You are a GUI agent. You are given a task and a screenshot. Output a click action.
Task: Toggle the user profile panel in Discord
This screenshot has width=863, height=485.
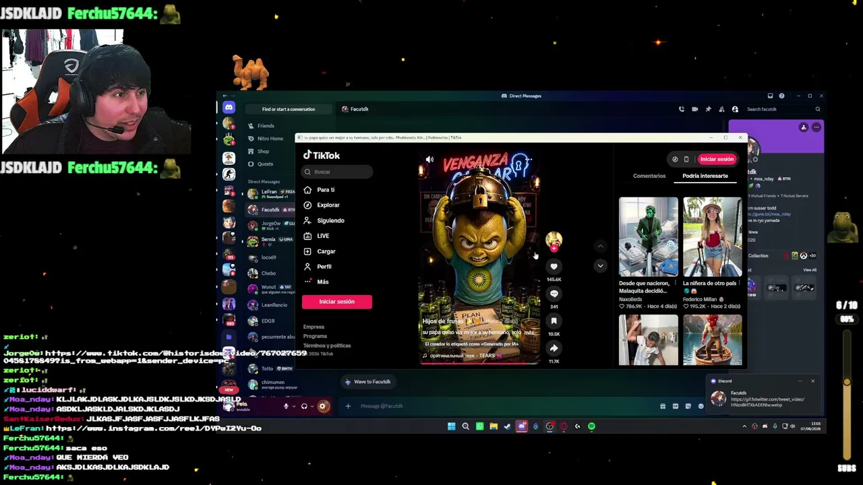(x=735, y=109)
